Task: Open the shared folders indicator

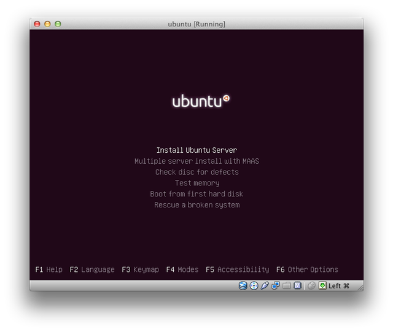Action: (x=287, y=285)
